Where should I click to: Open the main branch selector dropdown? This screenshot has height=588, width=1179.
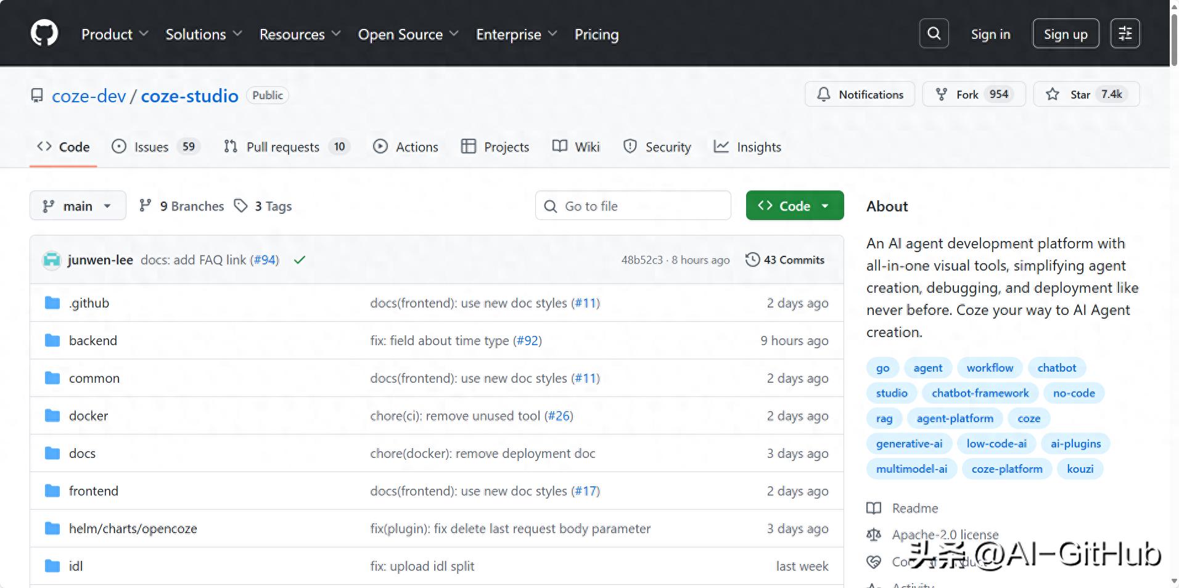(x=78, y=206)
